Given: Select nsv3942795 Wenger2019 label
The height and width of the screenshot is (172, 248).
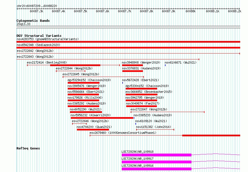Looking at the screenshot, I should click(145, 98).
